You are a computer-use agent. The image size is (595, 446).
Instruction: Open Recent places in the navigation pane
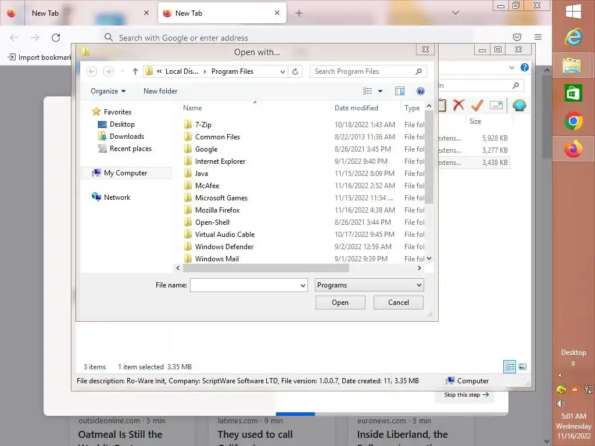pos(131,149)
